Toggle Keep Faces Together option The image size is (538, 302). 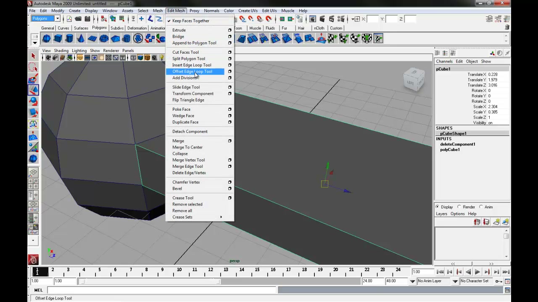190,21
